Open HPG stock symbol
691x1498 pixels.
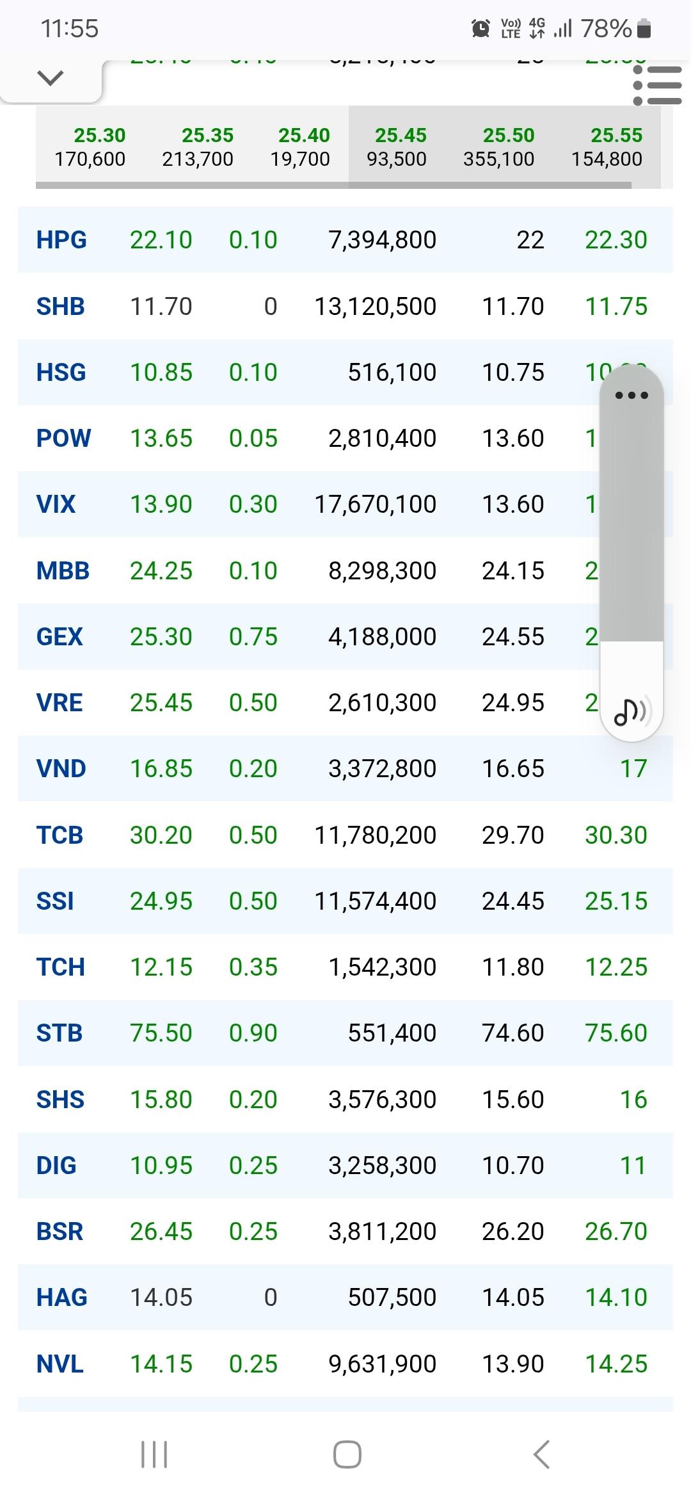(61, 240)
